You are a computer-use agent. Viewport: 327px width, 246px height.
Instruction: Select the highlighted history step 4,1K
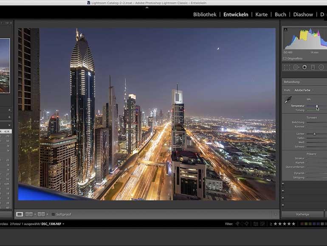[x=6, y=132]
